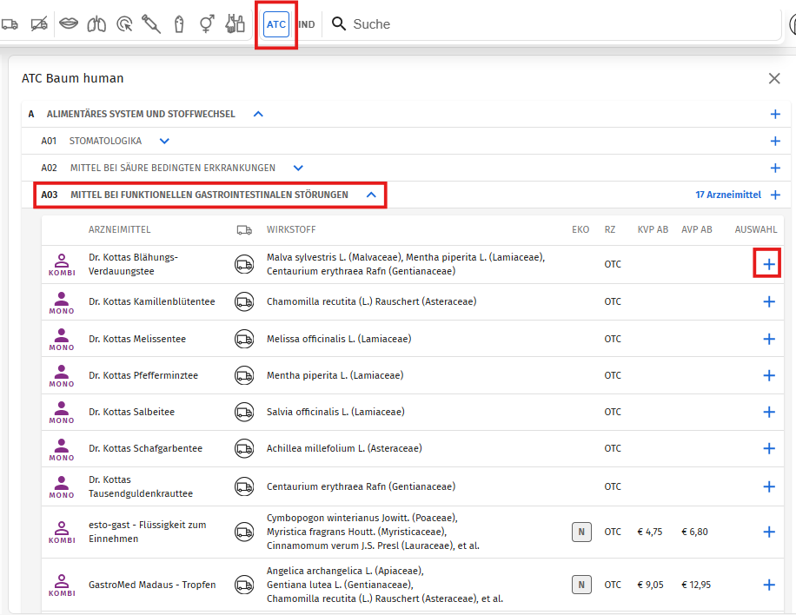Click truck icon for Kamillenblütentee row
Viewport: 796px width, 615px height.
[x=244, y=302]
